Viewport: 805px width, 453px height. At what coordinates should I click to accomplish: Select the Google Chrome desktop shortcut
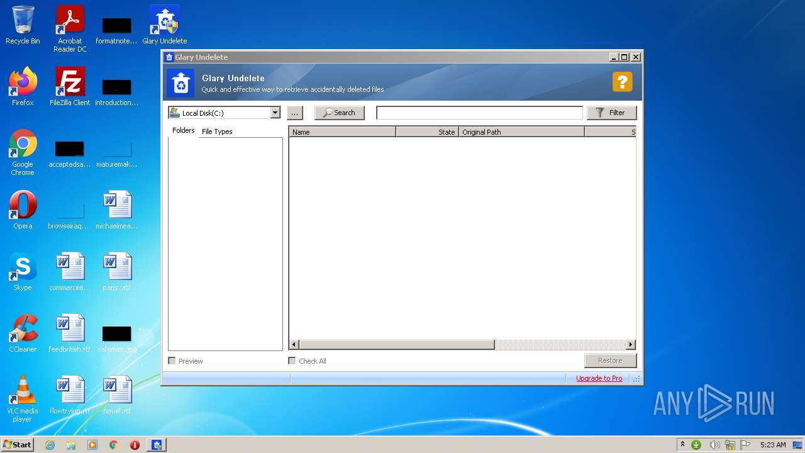pos(23,152)
